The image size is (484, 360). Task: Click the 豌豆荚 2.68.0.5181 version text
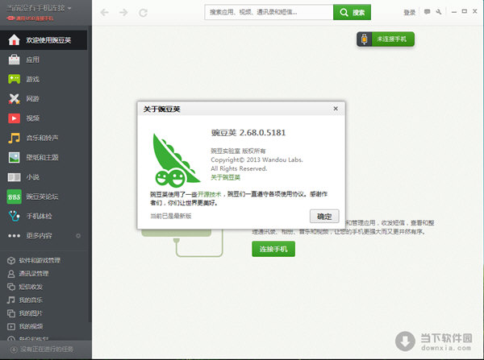[248, 133]
